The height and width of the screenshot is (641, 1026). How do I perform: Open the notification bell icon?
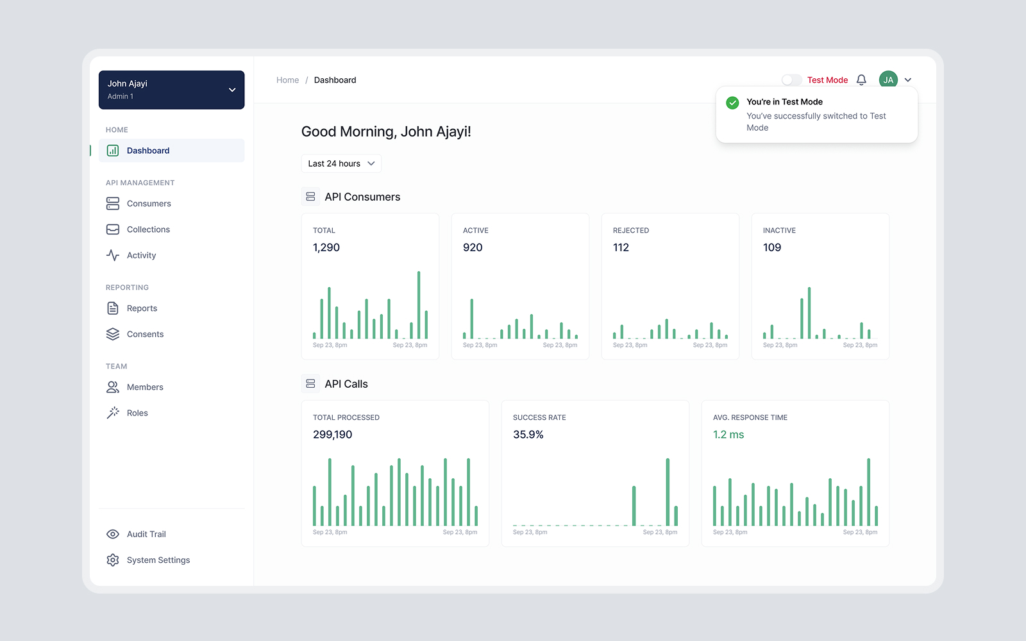(861, 79)
